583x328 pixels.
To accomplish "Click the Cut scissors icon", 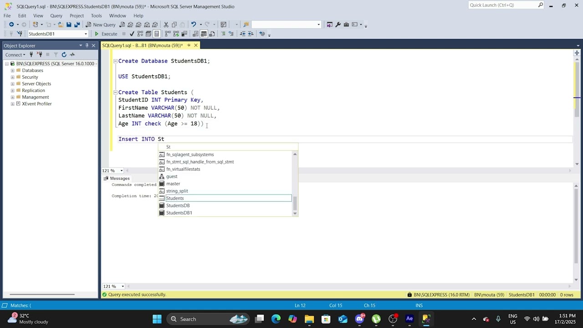I will (166, 25).
